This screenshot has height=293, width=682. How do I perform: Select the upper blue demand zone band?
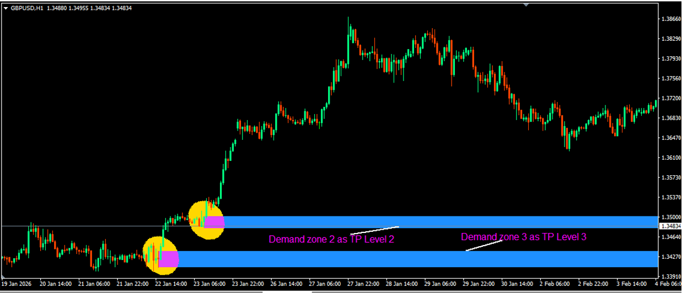click(x=441, y=221)
